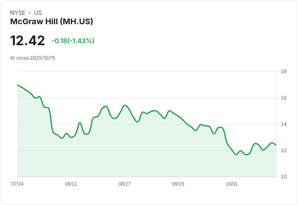The height and width of the screenshot is (205, 298).
Task: Click the -0.18(-1.43%) price change
Action: coord(73,41)
